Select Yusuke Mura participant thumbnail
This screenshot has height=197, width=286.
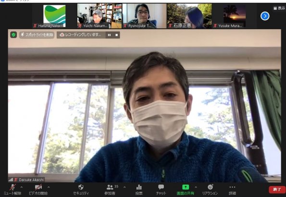235,16
